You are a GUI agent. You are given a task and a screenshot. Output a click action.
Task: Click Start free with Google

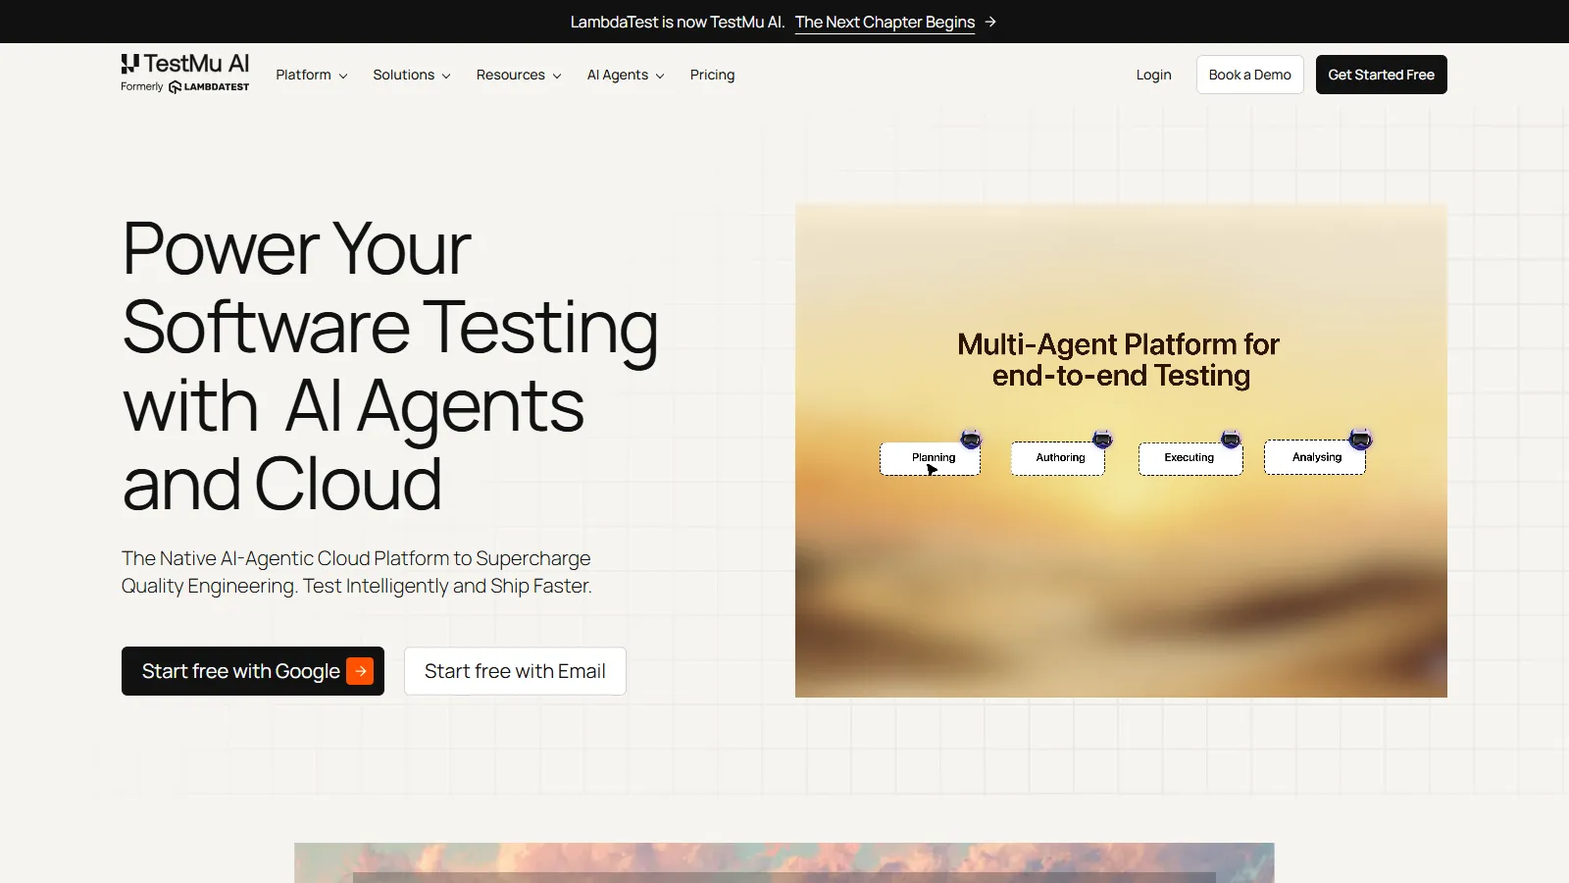click(x=241, y=671)
